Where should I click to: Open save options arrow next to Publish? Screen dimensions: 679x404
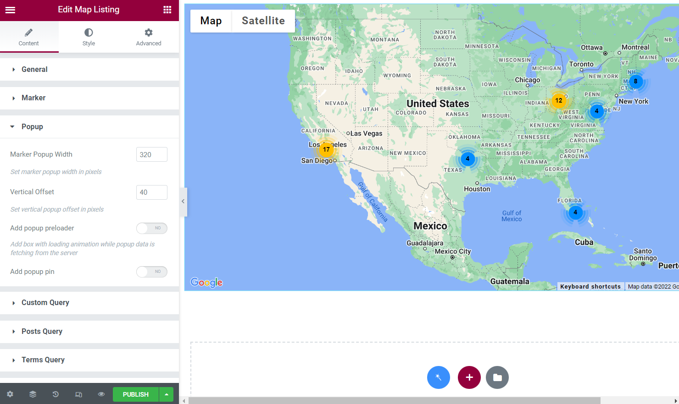point(167,394)
